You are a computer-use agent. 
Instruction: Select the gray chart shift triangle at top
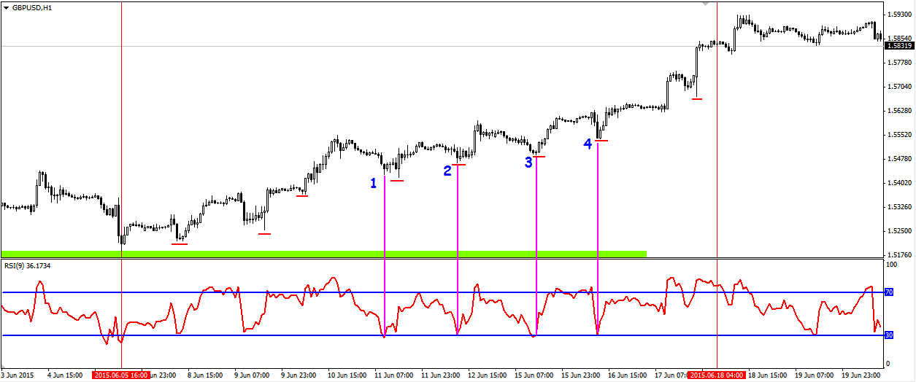705,4
